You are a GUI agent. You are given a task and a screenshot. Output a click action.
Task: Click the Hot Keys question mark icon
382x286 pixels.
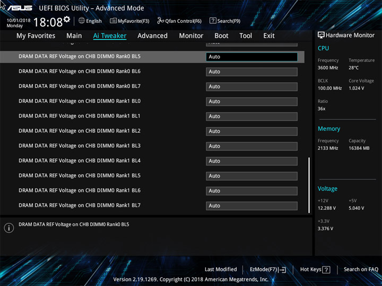326,270
